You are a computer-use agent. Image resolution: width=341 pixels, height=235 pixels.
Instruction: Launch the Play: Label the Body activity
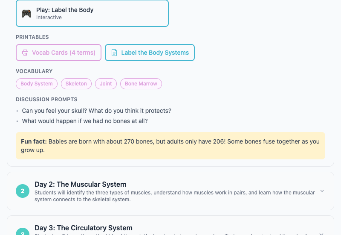[x=92, y=13]
